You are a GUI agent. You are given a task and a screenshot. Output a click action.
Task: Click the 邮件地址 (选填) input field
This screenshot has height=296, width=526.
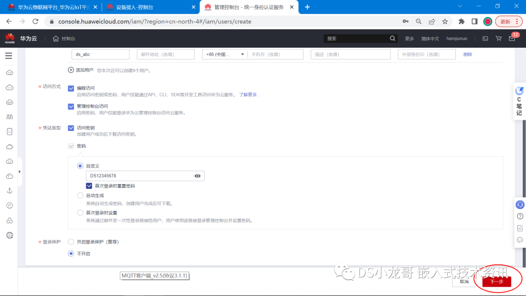[166, 54]
